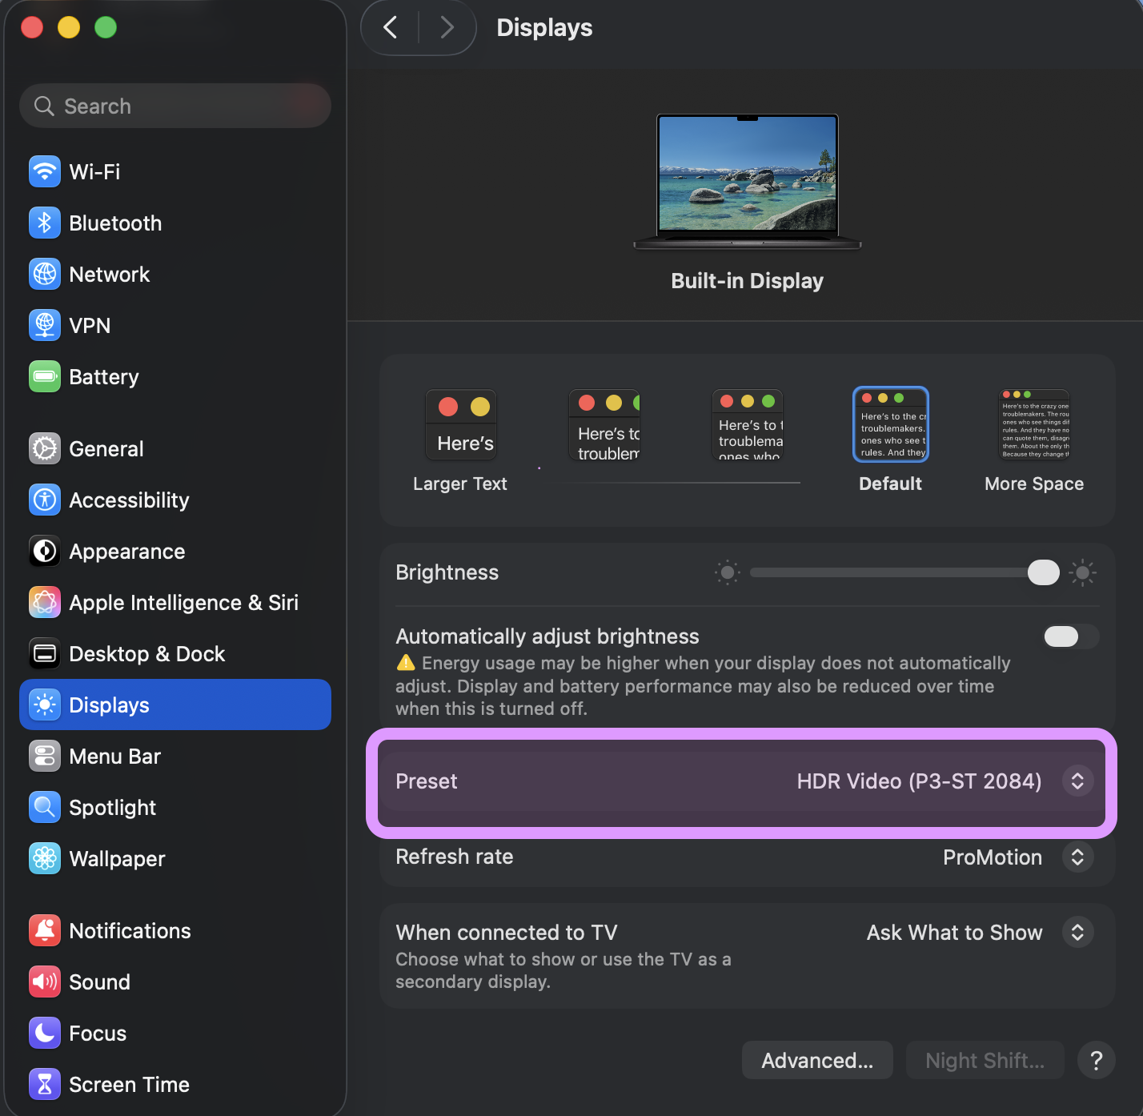This screenshot has height=1116, width=1143.
Task: Select the Focus moon icon
Action: 45,1033
